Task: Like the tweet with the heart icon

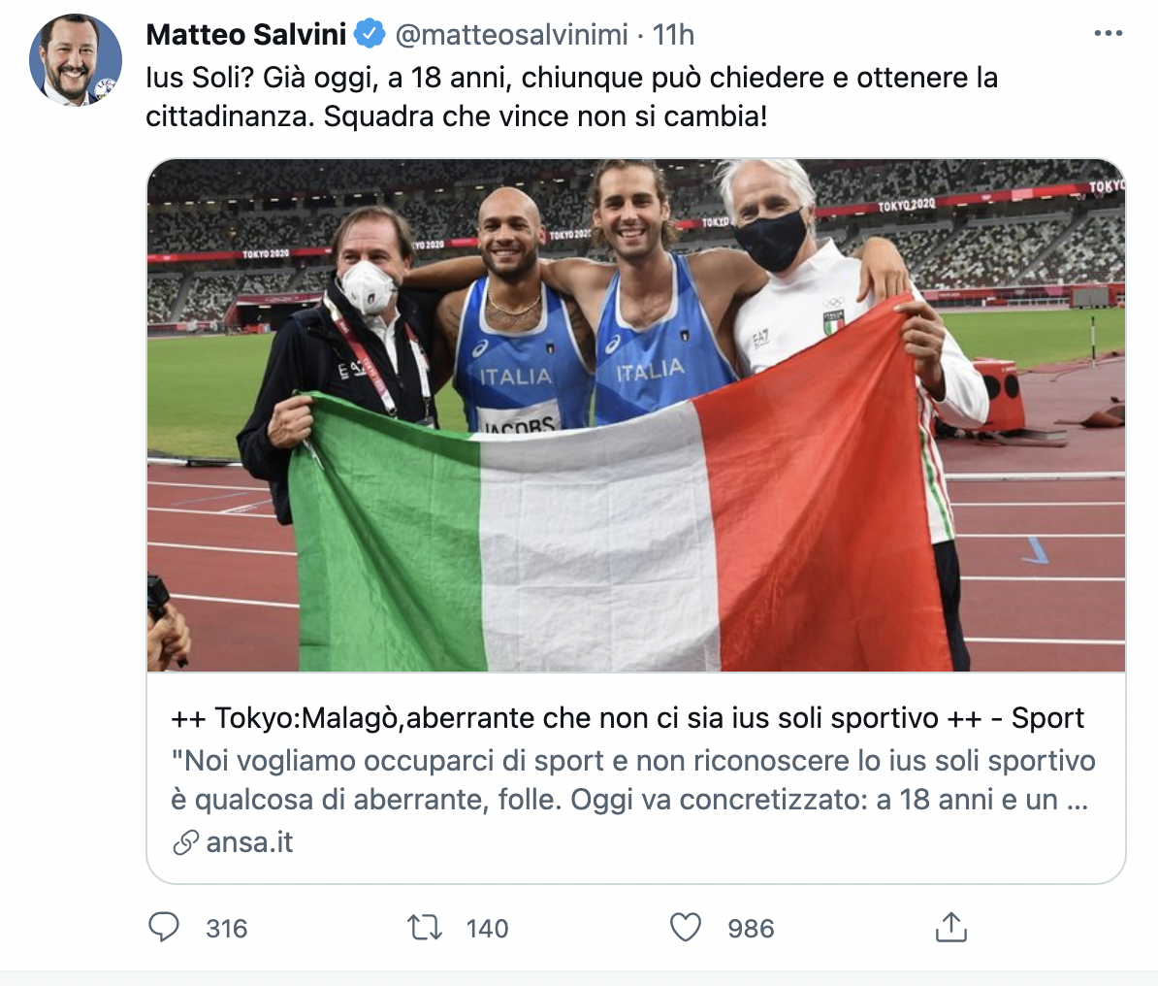Action: click(x=686, y=928)
